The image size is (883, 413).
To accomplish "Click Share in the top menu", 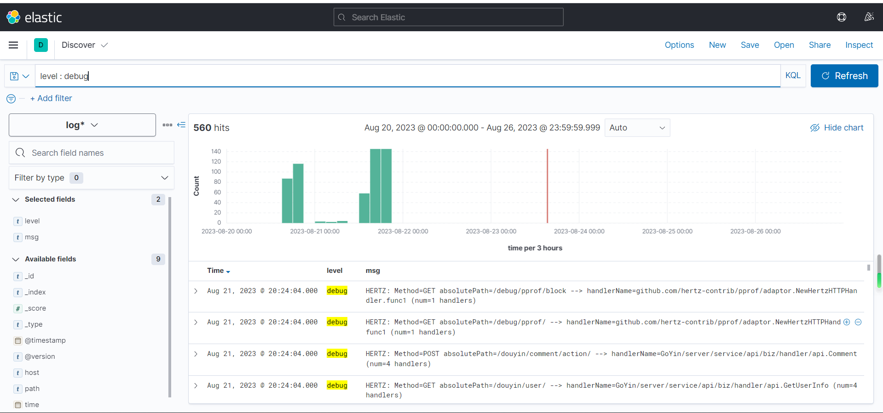I will coord(820,45).
